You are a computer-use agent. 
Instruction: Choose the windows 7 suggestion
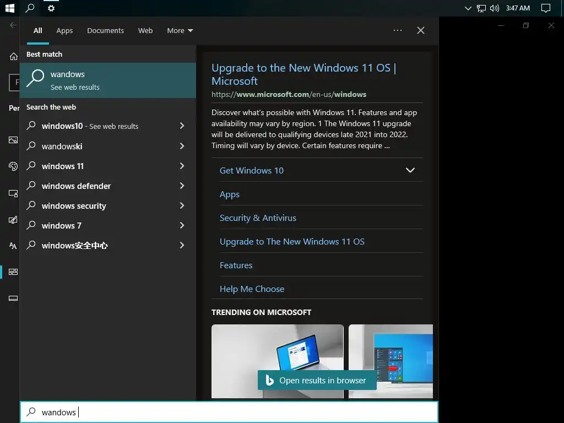point(62,225)
